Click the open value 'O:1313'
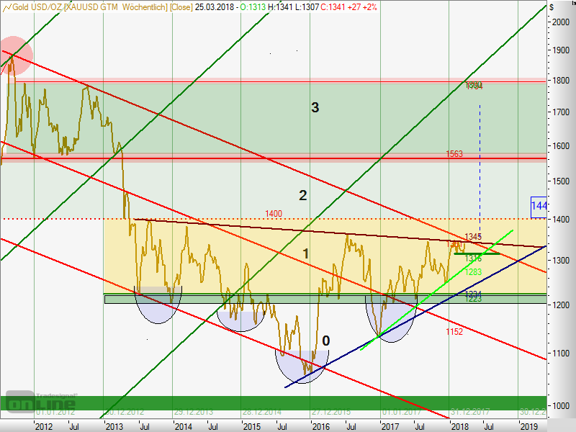Screen dimensions: 576x432 (x=253, y=7)
